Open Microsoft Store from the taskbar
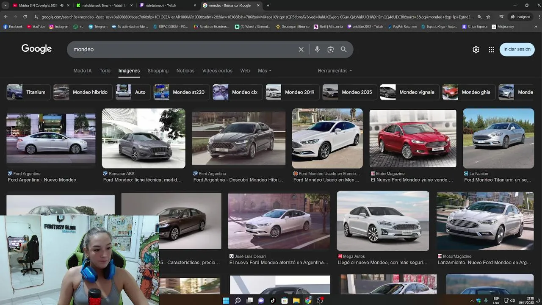 (x=285, y=300)
